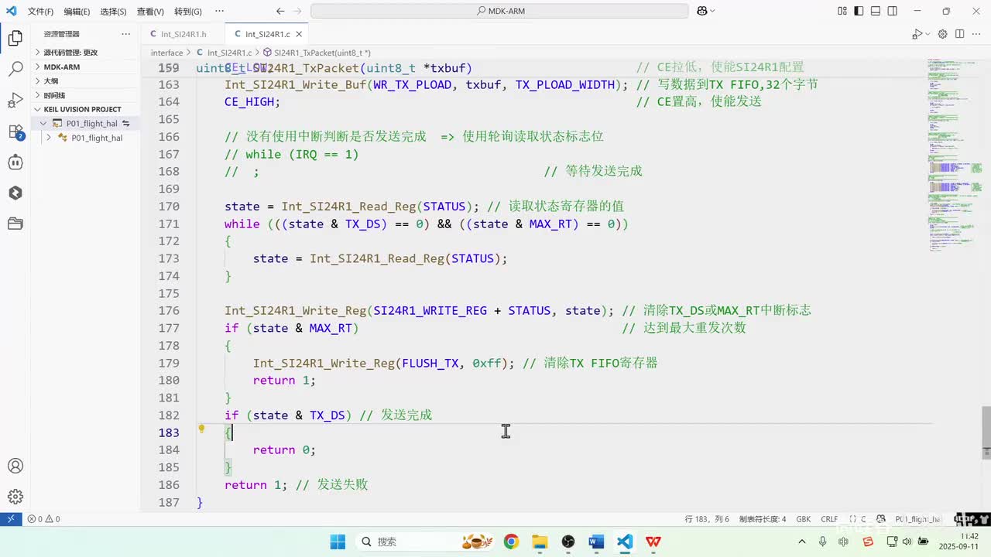This screenshot has width=991, height=557.
Task: Split the editor right
Action: [x=959, y=34]
